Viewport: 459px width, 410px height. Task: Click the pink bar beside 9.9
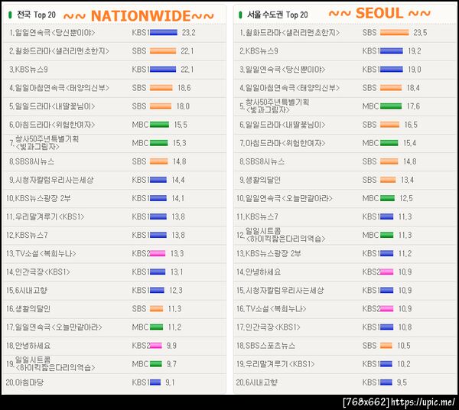coord(156,346)
